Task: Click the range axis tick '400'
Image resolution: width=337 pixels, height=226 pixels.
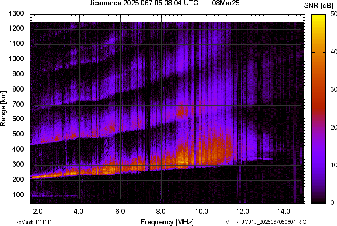Action: (x=18, y=149)
